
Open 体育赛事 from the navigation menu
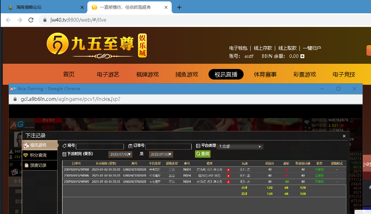pos(265,74)
